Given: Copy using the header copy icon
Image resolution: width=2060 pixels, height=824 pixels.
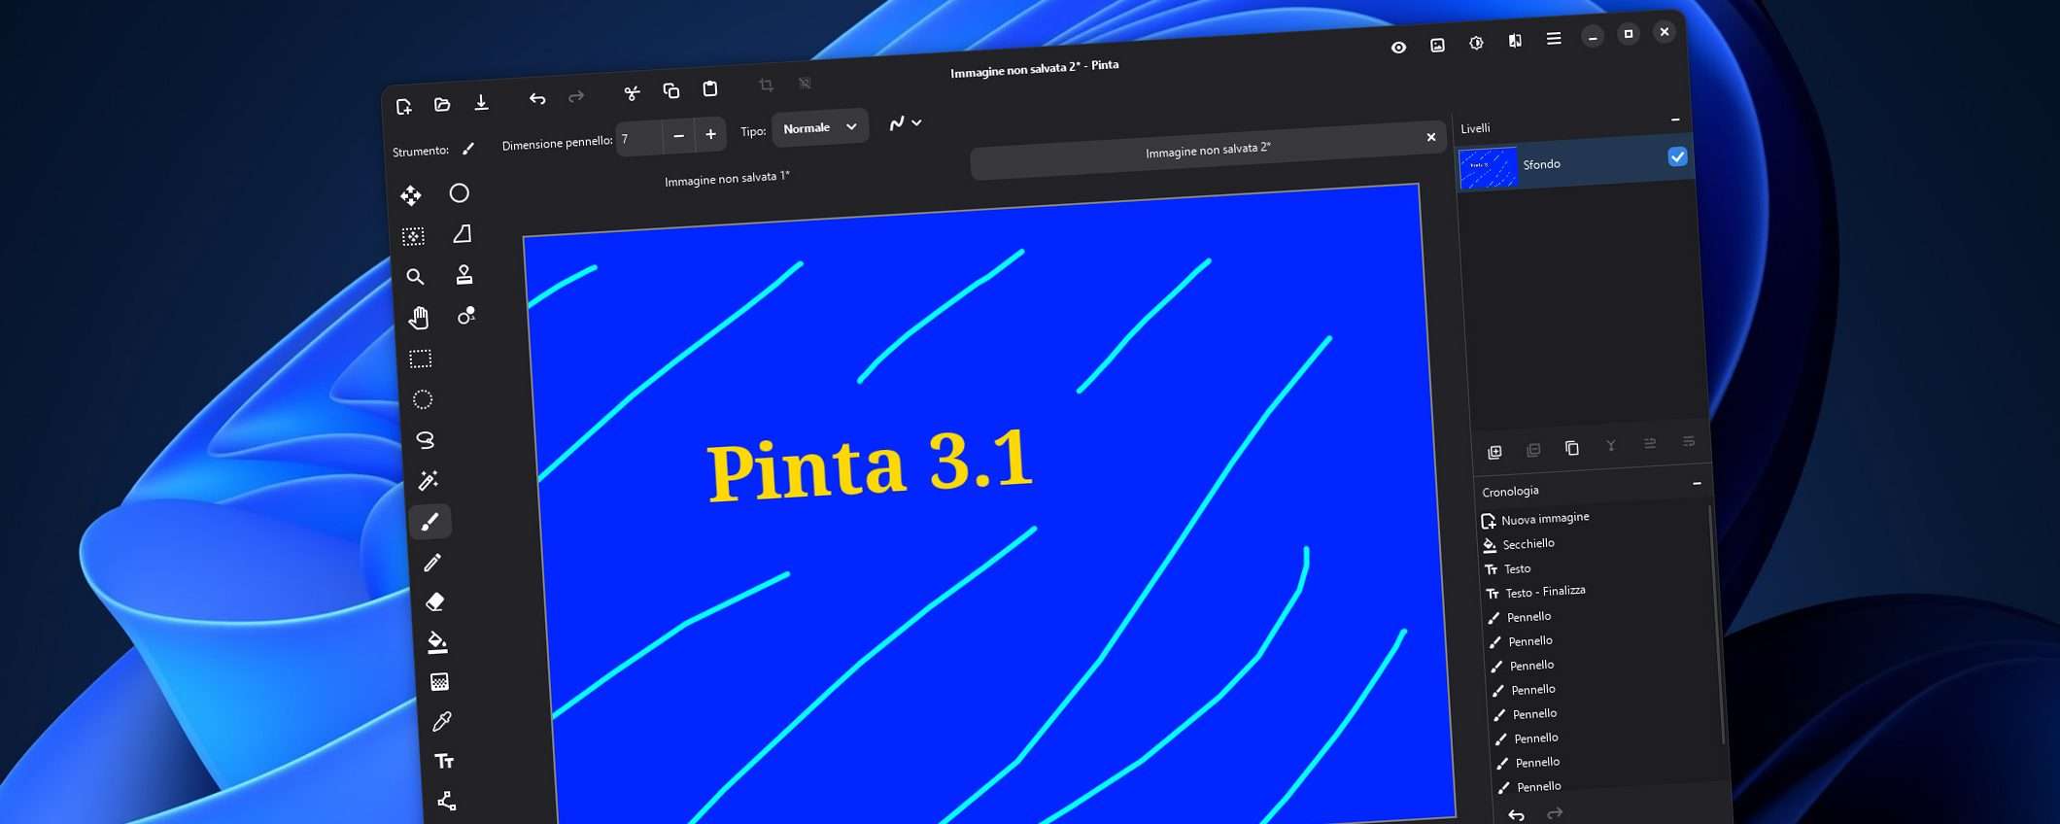Looking at the screenshot, I should pos(670,90).
